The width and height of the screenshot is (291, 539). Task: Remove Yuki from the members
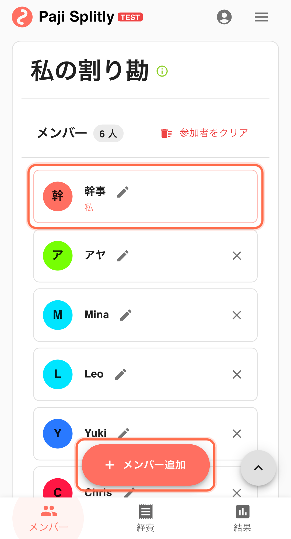[x=237, y=434]
